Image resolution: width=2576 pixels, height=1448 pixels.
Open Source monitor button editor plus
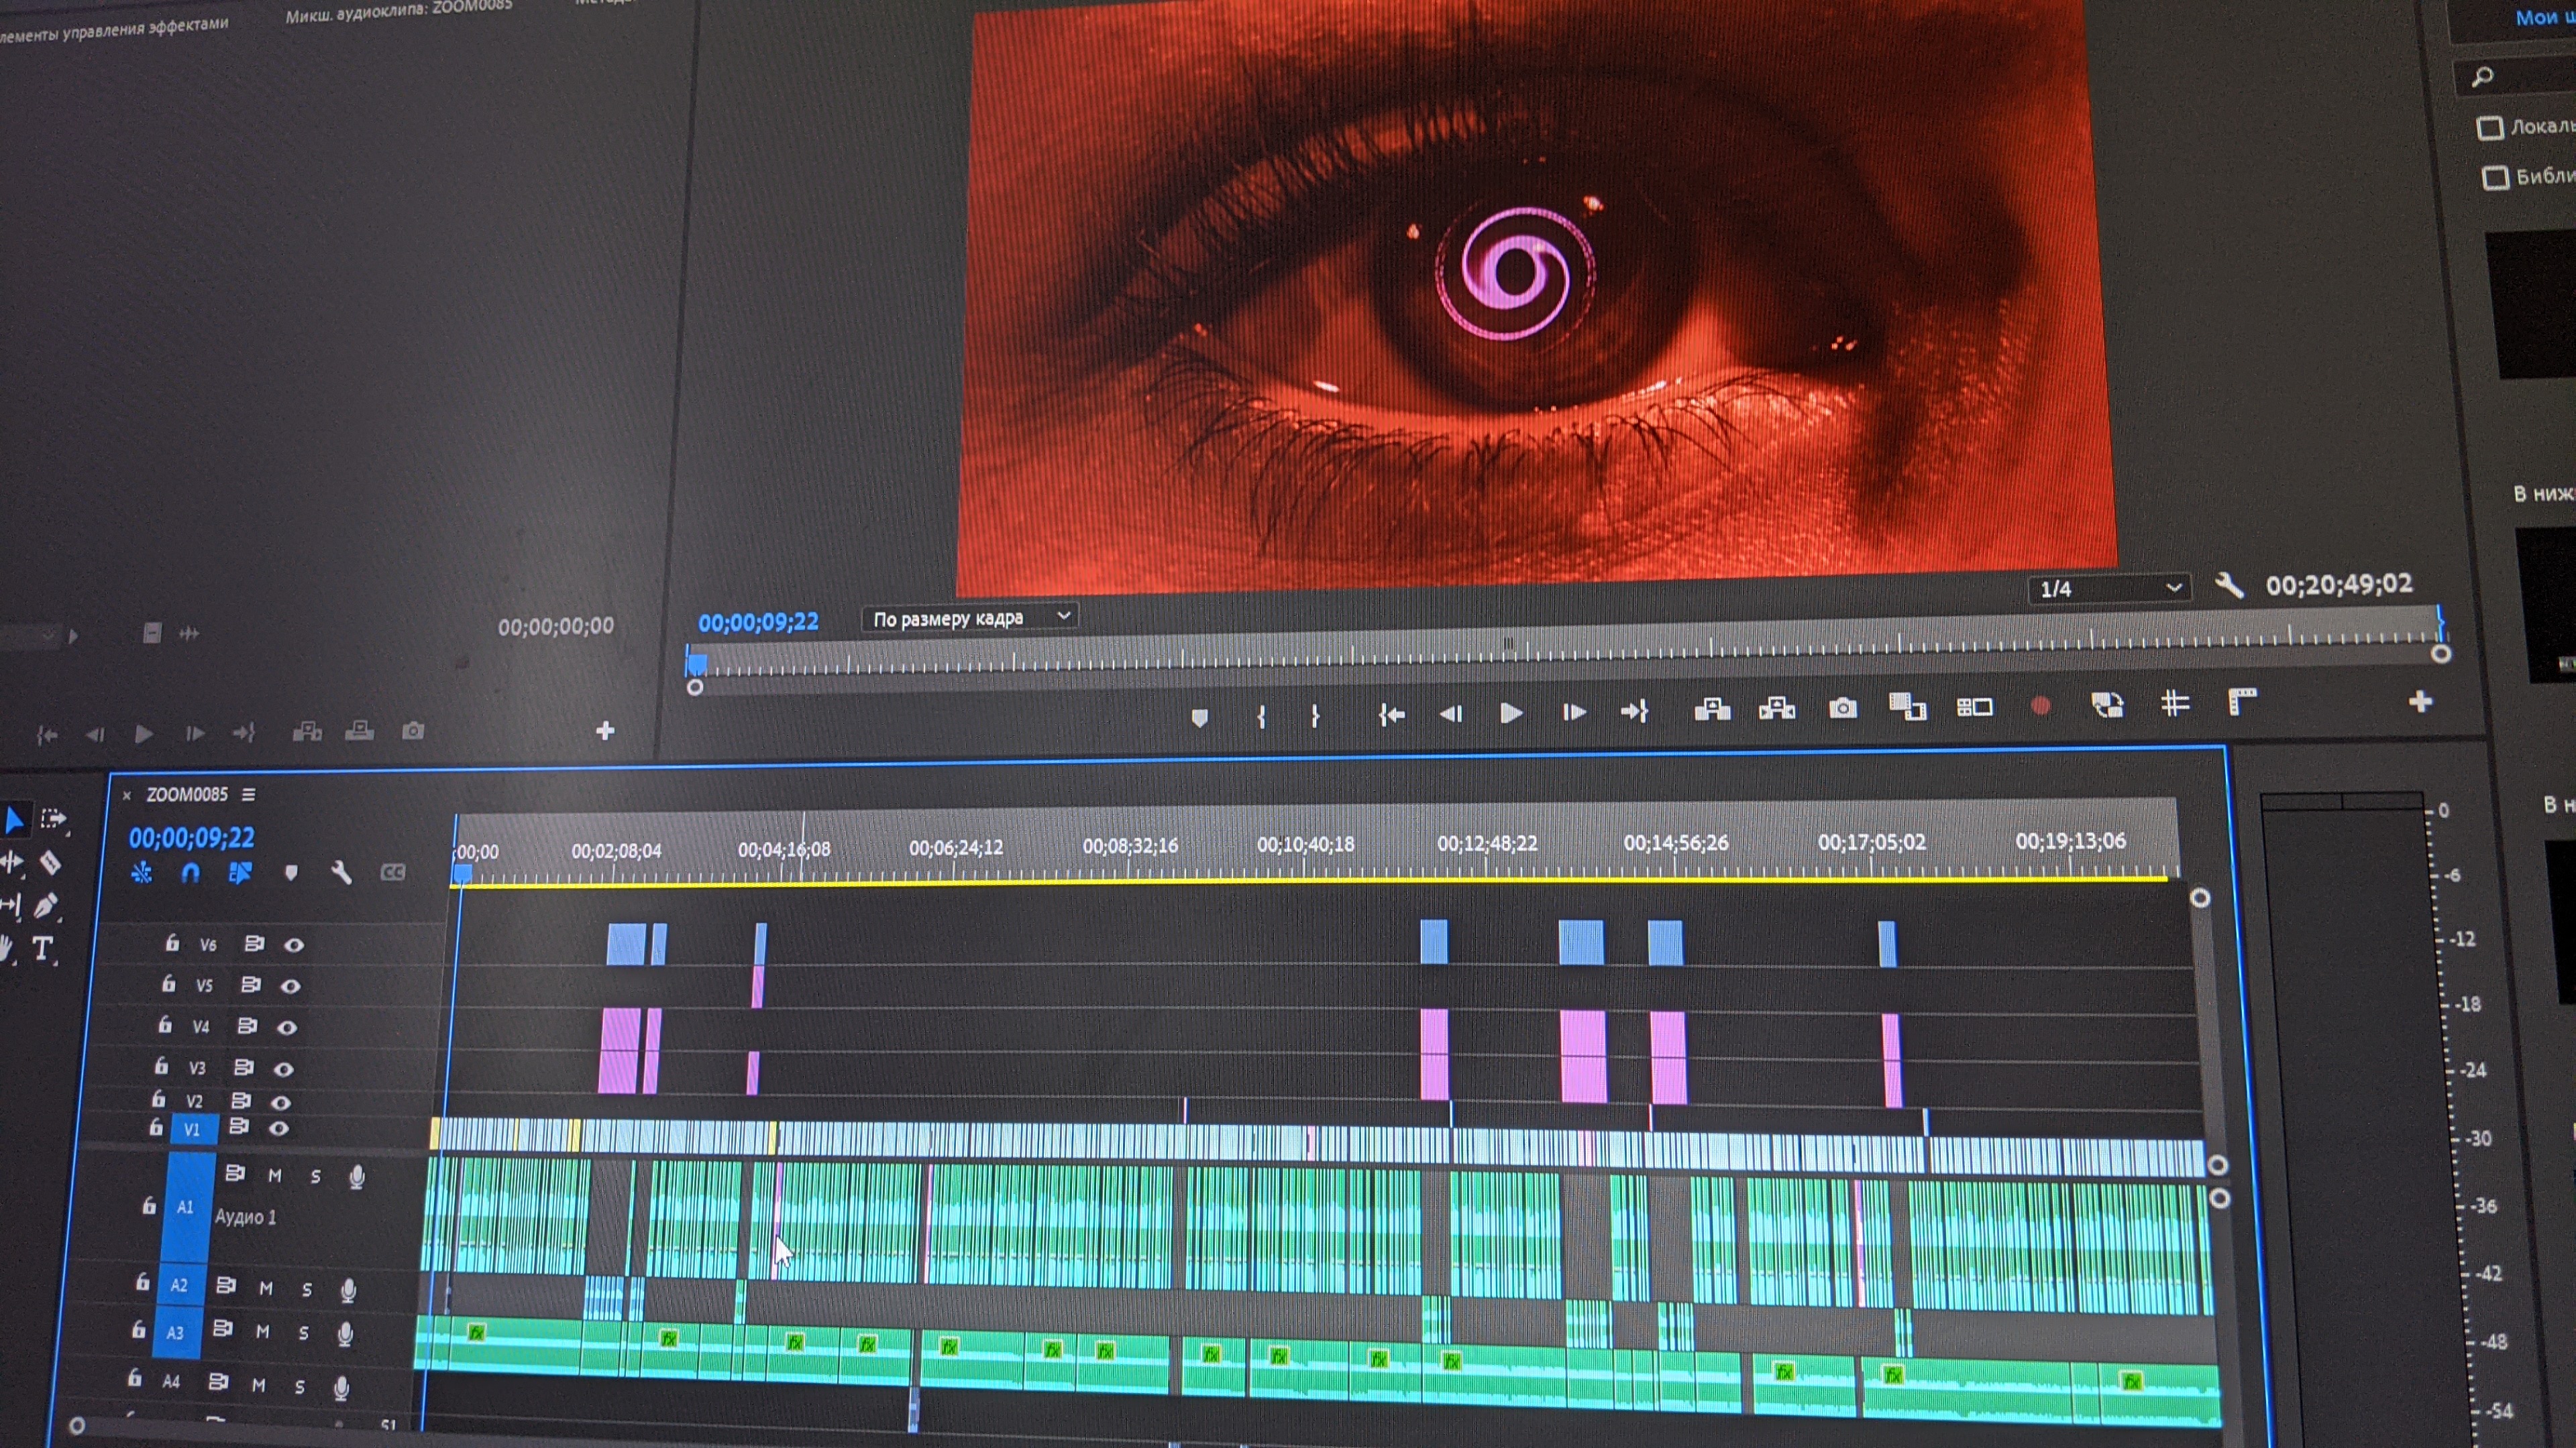tap(605, 731)
